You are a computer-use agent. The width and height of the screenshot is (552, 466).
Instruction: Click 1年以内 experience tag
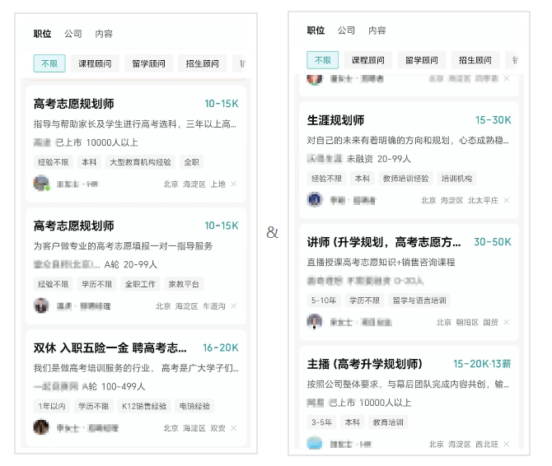click(52, 406)
